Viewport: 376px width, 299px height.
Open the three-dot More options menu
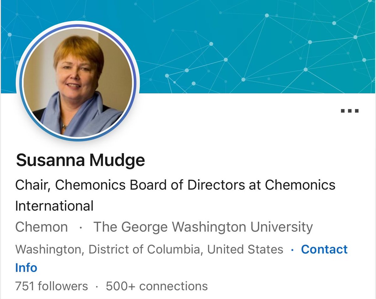click(x=349, y=111)
